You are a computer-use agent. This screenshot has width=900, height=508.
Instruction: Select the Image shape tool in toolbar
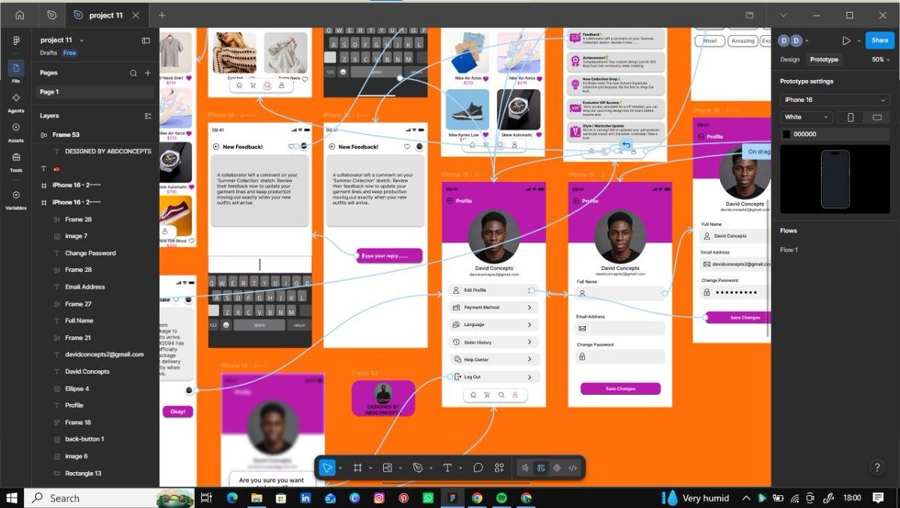click(x=388, y=468)
